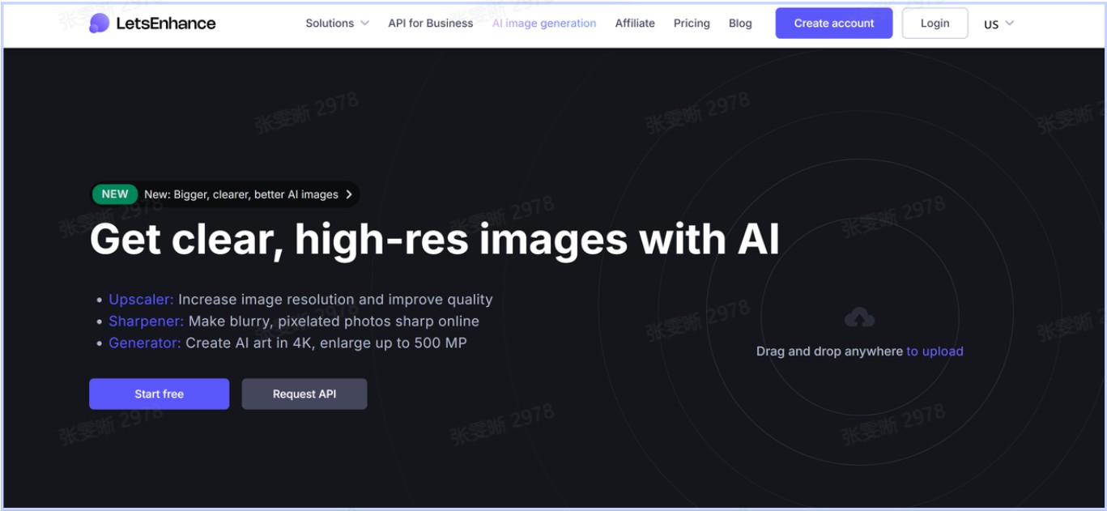Go to AI image generation
Image resolution: width=1107 pixels, height=511 pixels.
tap(543, 23)
